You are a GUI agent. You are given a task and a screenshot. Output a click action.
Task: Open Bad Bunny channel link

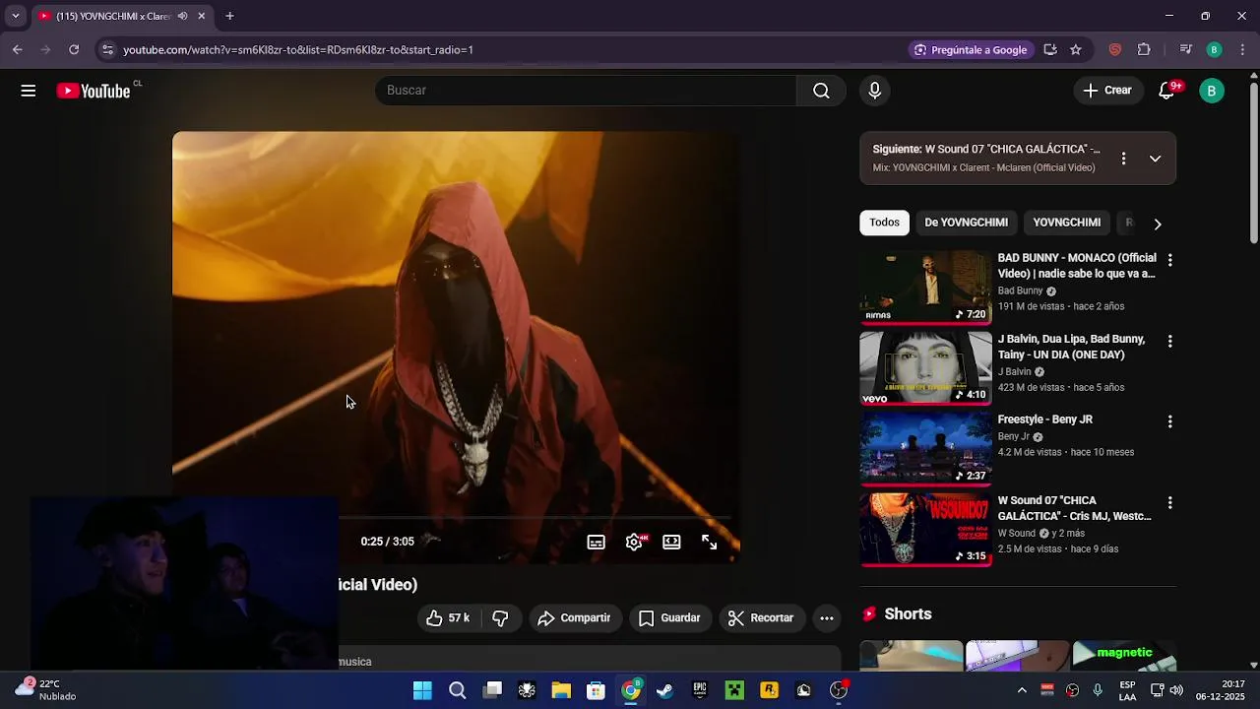pos(1020,291)
